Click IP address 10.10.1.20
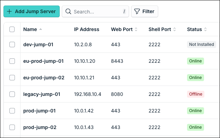Viewport: 220px width, 138px height. pos(85,61)
